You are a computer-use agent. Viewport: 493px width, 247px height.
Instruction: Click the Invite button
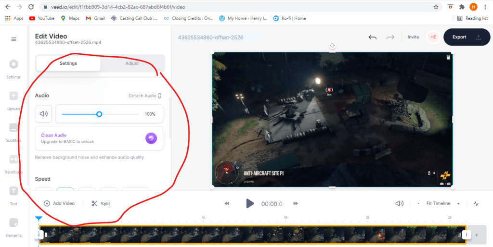click(413, 37)
